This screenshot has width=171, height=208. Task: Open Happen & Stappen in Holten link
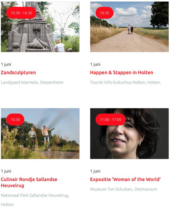pyautogui.click(x=121, y=73)
